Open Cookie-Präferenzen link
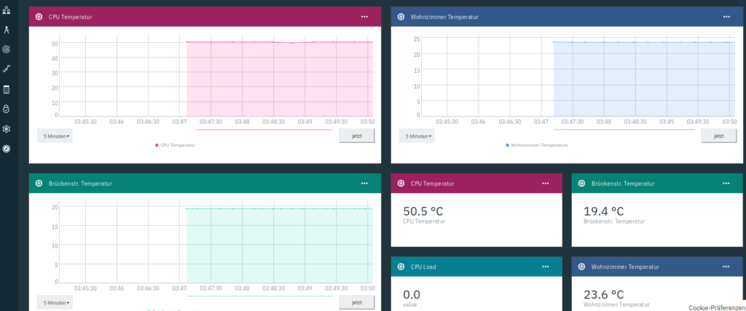 (x=717, y=307)
